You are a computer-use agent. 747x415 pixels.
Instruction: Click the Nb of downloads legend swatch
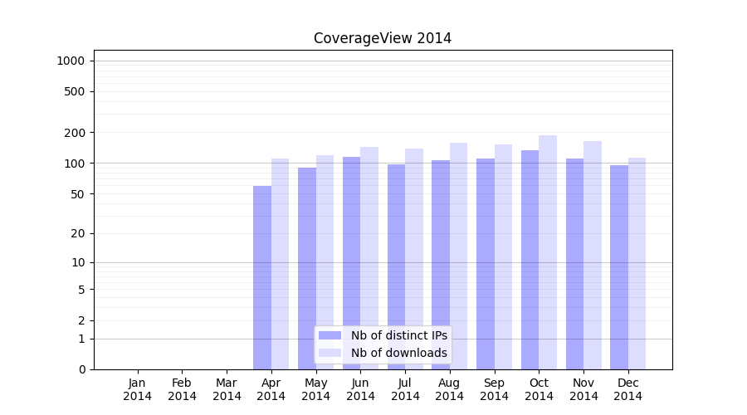pos(330,353)
